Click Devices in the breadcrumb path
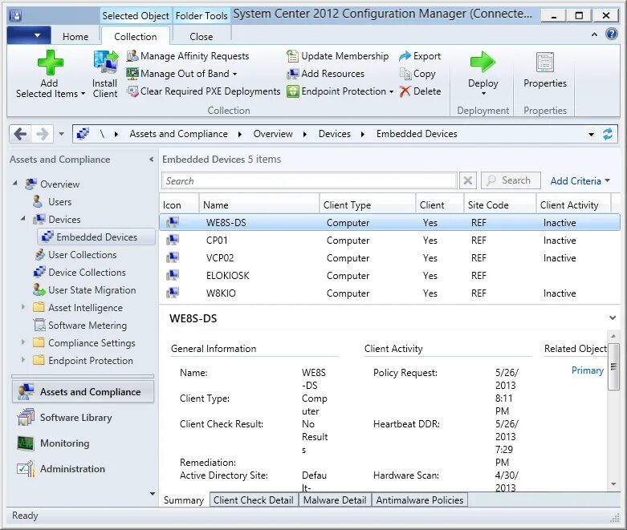 click(x=334, y=134)
